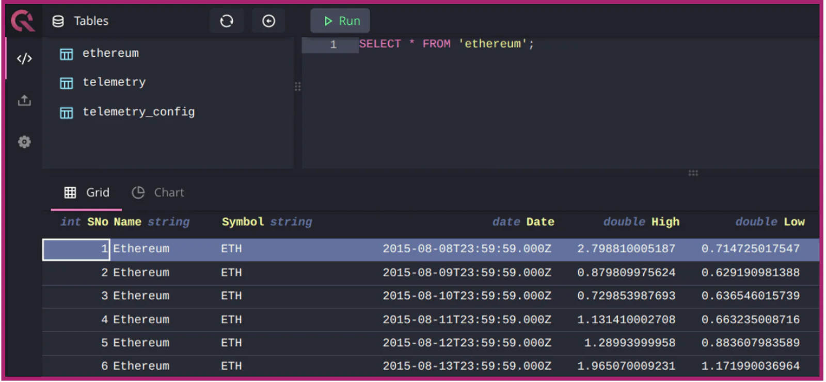Click Low value 0.883607983589
Image resolution: width=826 pixels, height=382 pixels.
(751, 343)
